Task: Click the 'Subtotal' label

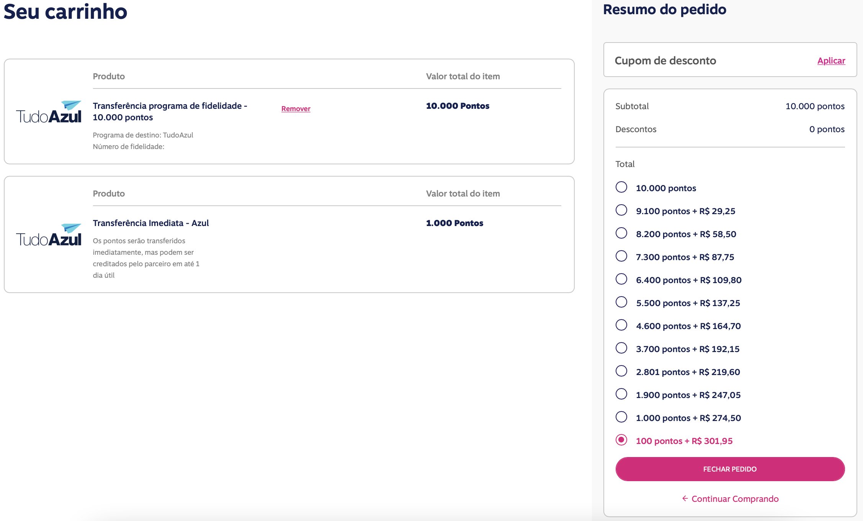Action: tap(632, 106)
